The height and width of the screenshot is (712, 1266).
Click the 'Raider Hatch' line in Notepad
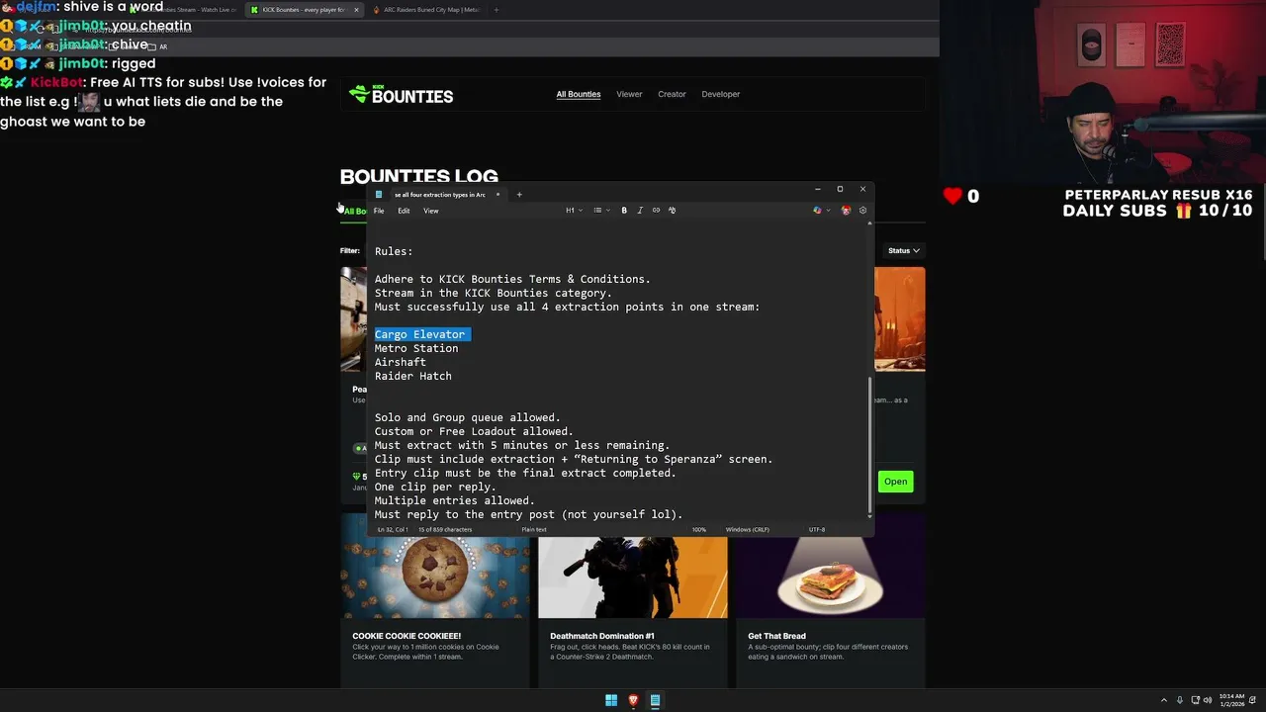pos(413,377)
